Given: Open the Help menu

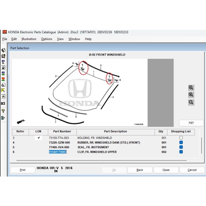Looking at the screenshot, I should tap(88, 39).
